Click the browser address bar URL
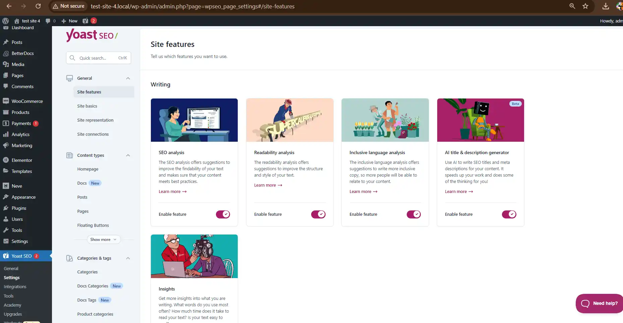Screen dimensions: 623x323 click(x=193, y=6)
